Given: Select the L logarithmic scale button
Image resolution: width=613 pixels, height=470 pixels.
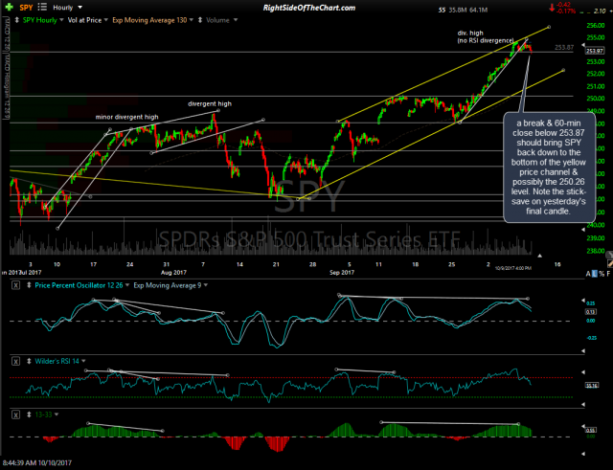Looking at the screenshot, I should [x=595, y=274].
